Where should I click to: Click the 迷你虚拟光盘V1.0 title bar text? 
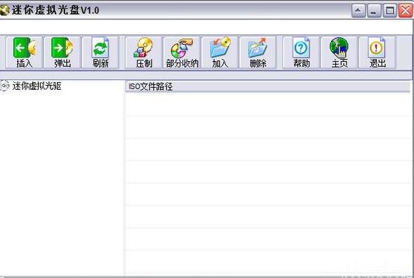[55, 11]
